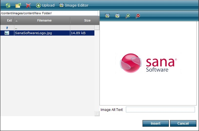Click the file list resize corner handle
This screenshot has width=199, height=131.
click(97, 114)
